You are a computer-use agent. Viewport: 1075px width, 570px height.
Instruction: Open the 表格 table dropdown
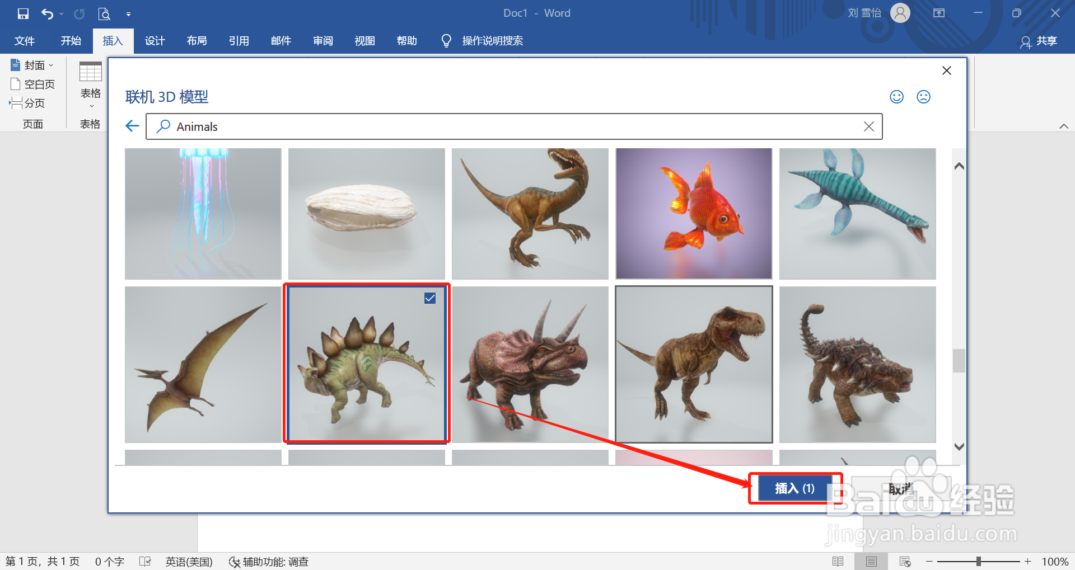pyautogui.click(x=90, y=84)
